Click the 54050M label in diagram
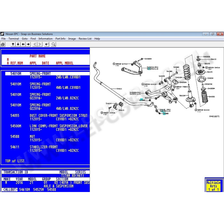The height and width of the screenshot is (224, 224). pos(183,83)
